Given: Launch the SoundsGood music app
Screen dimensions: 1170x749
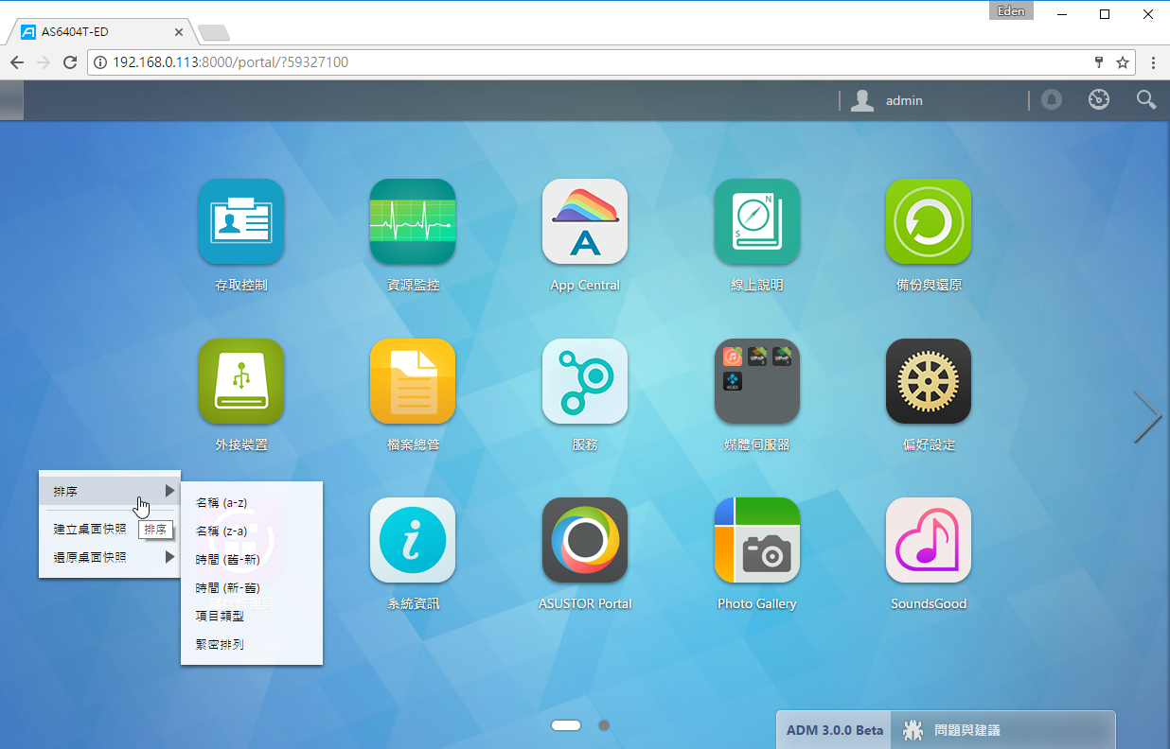Looking at the screenshot, I should click(929, 540).
